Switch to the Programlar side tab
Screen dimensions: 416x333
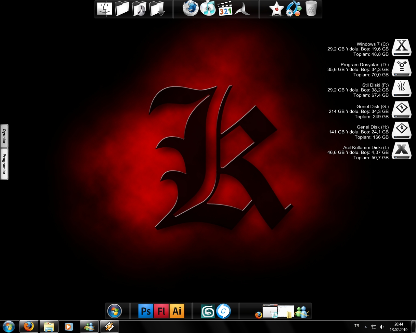coord(4,164)
